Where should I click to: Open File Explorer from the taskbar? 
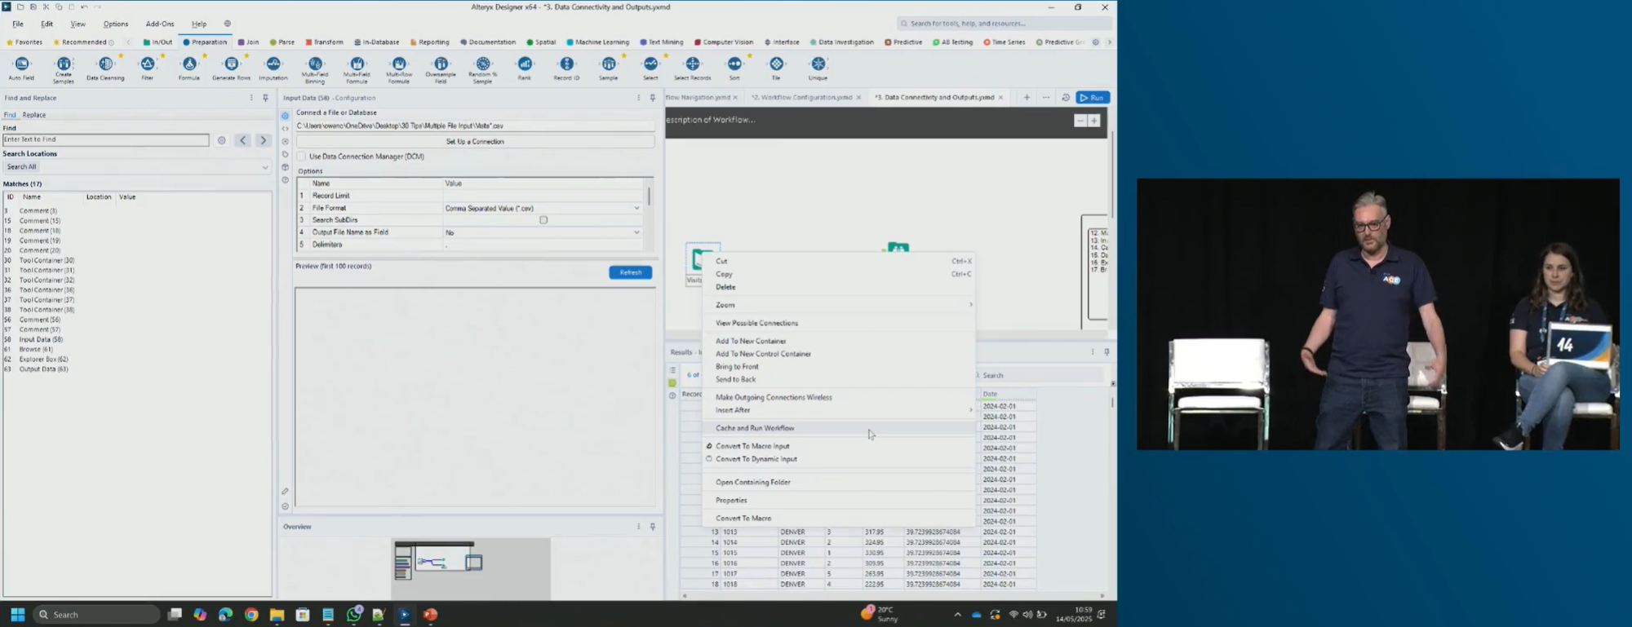click(x=277, y=615)
